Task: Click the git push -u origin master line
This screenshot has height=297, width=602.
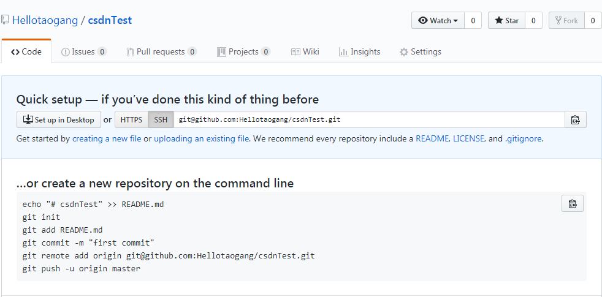Action: pyautogui.click(x=82, y=269)
